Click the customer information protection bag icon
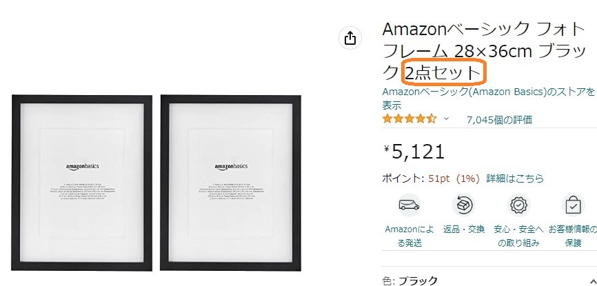 point(573,205)
